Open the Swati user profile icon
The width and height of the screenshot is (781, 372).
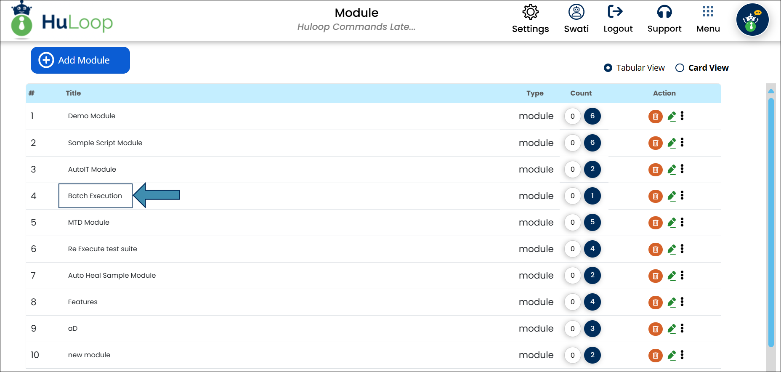(576, 12)
